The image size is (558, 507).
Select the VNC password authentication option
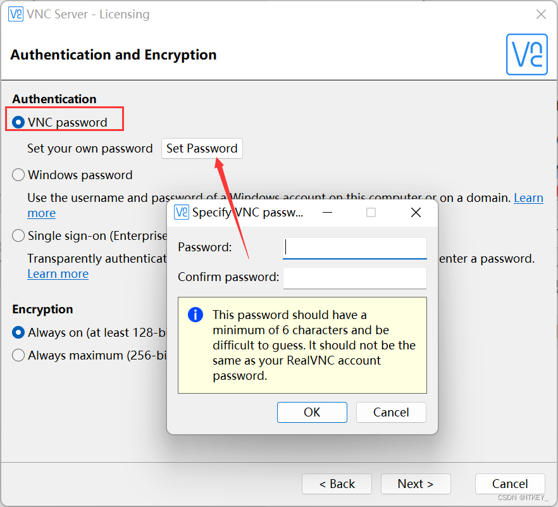coord(18,122)
